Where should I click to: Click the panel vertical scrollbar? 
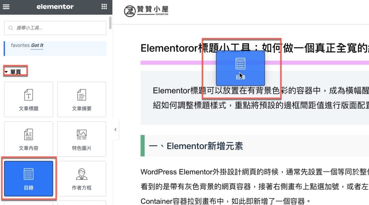coord(110,23)
